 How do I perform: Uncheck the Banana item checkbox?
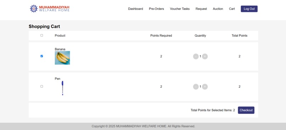tap(42, 56)
